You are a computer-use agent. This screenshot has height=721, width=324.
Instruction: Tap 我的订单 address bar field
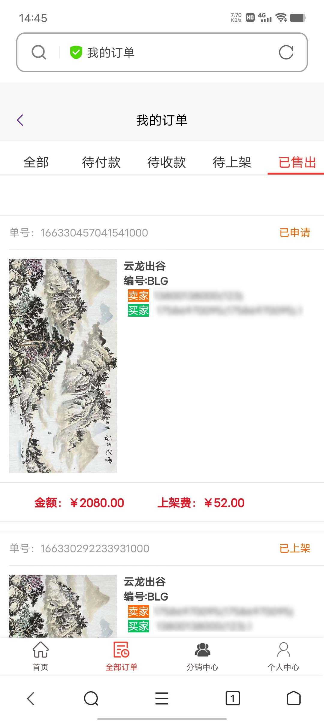coord(162,52)
